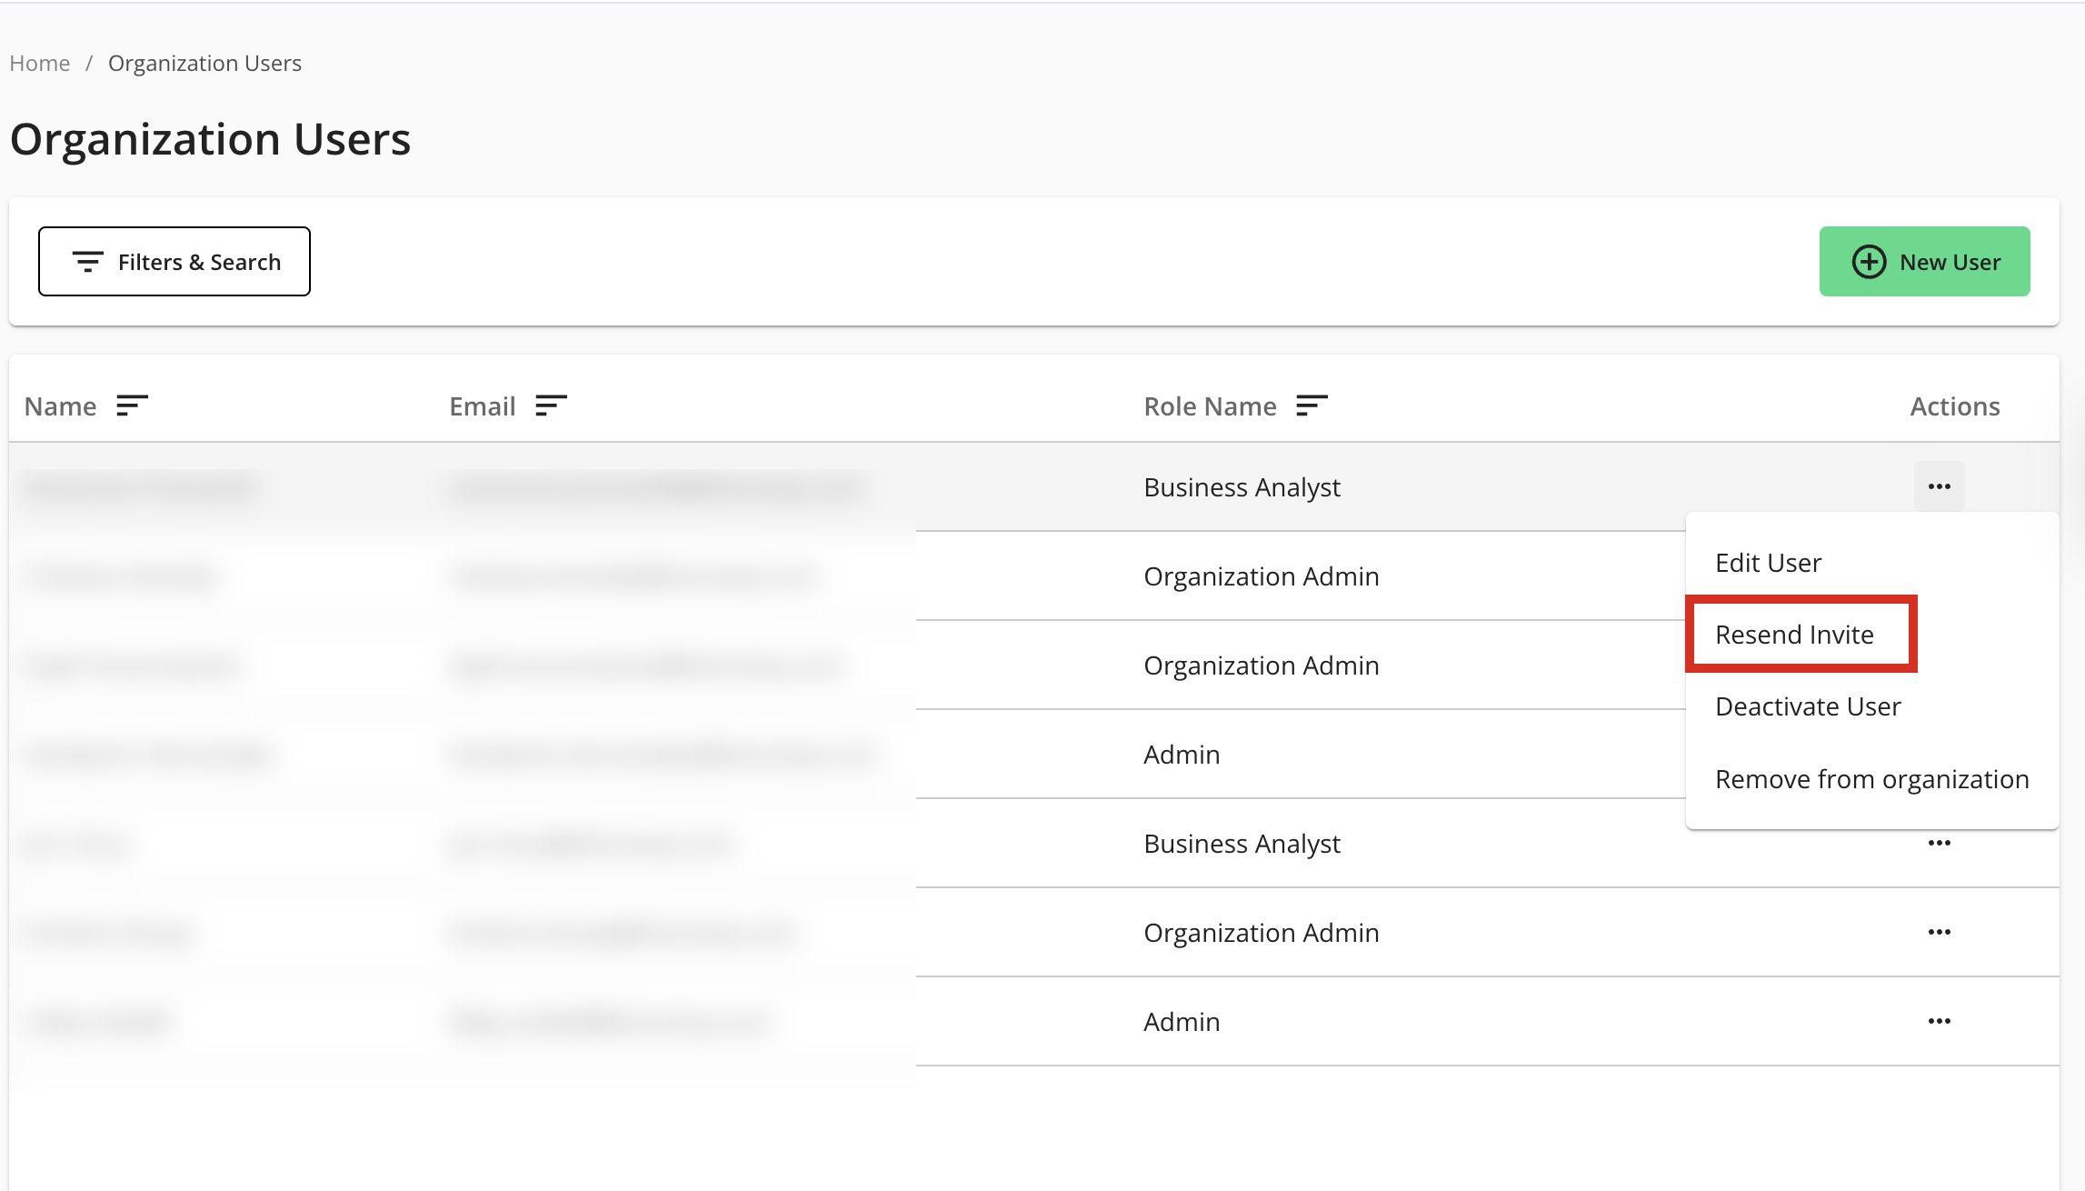Click the first row's Business Analyst role cell
This screenshot has height=1191, width=2085.
(1242, 487)
